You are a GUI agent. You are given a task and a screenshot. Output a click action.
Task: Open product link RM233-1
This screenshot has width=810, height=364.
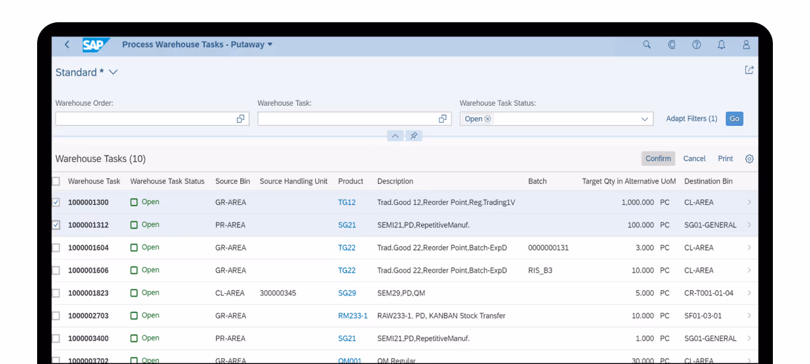click(353, 315)
